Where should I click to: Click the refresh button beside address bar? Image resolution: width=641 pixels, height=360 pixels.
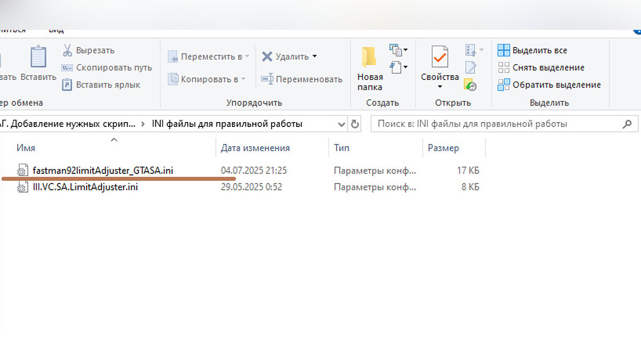point(355,124)
